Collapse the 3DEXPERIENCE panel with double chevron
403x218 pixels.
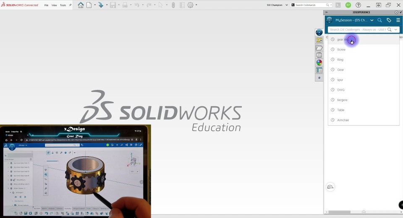click(326, 12)
